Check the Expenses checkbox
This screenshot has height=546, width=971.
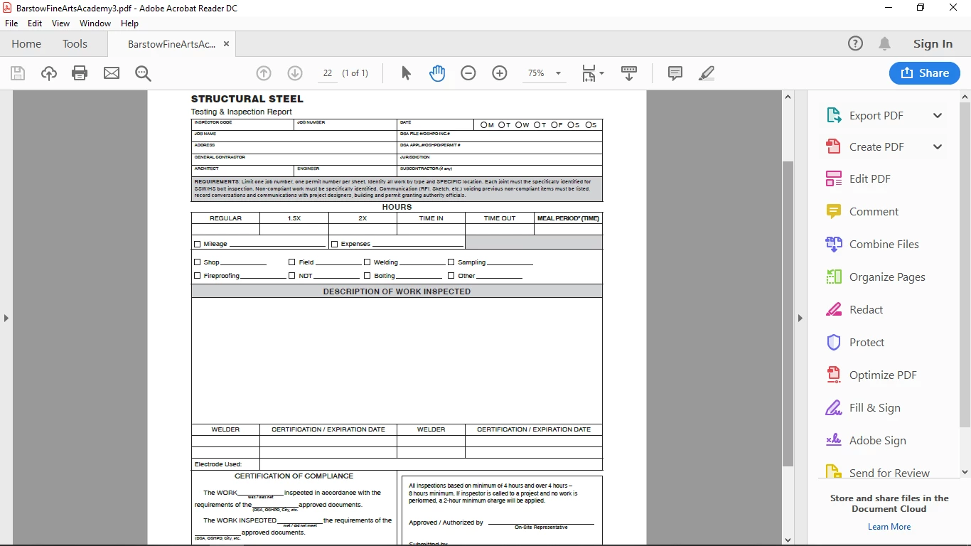point(335,244)
